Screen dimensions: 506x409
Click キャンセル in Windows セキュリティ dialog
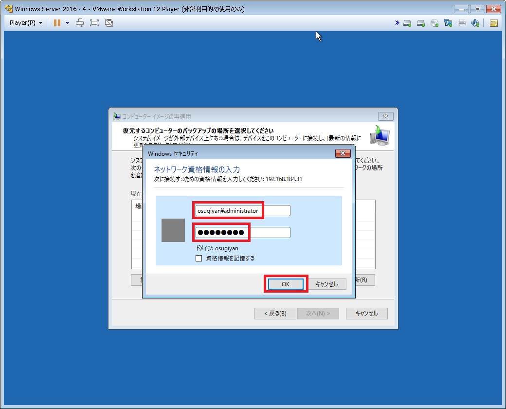pos(326,284)
